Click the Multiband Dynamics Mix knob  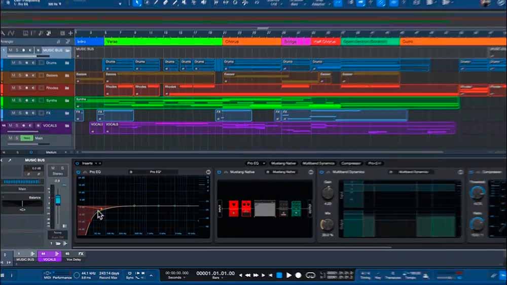point(327,224)
